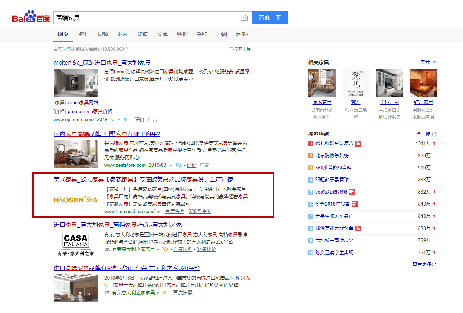The height and width of the screenshot is (313, 463).
Task: Click the number 1 rank badge
Action: [311, 143]
